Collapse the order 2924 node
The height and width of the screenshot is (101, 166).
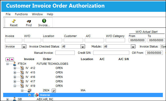pyautogui.click(x=22, y=91)
